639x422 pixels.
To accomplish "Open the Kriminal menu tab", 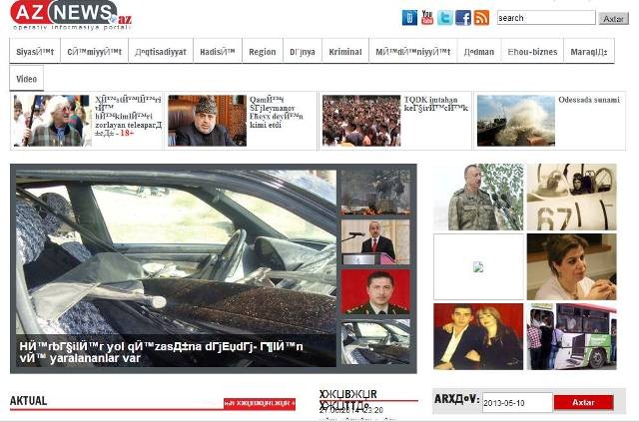I will click(x=345, y=52).
